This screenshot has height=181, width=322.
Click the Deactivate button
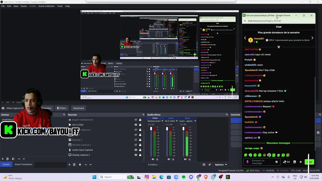click(x=78, y=108)
